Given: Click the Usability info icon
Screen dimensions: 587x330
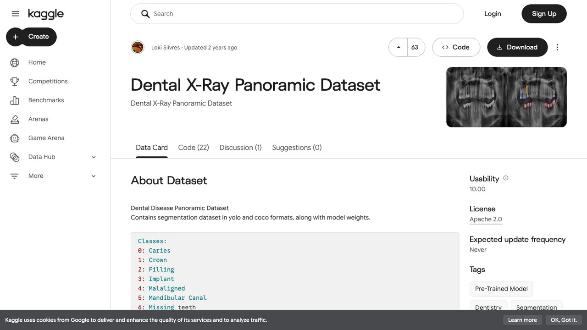Looking at the screenshot, I should click(x=506, y=178).
